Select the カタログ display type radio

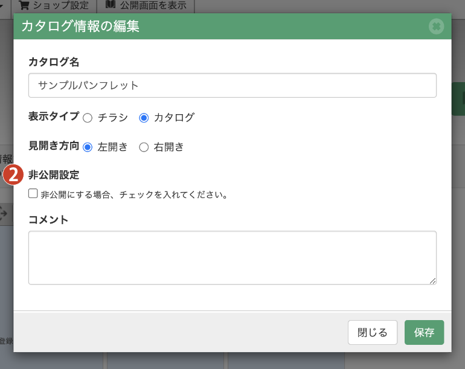pos(144,118)
